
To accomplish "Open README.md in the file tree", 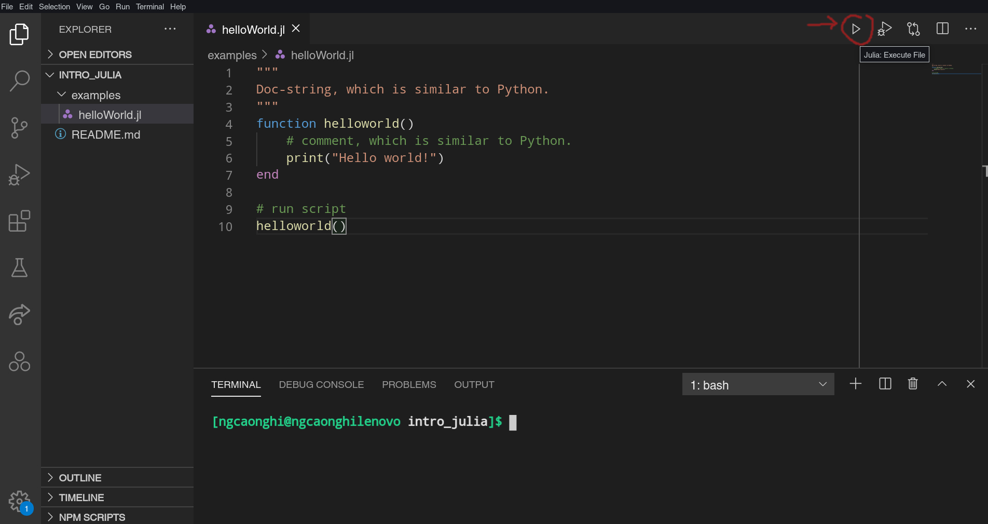I will 117,135.
